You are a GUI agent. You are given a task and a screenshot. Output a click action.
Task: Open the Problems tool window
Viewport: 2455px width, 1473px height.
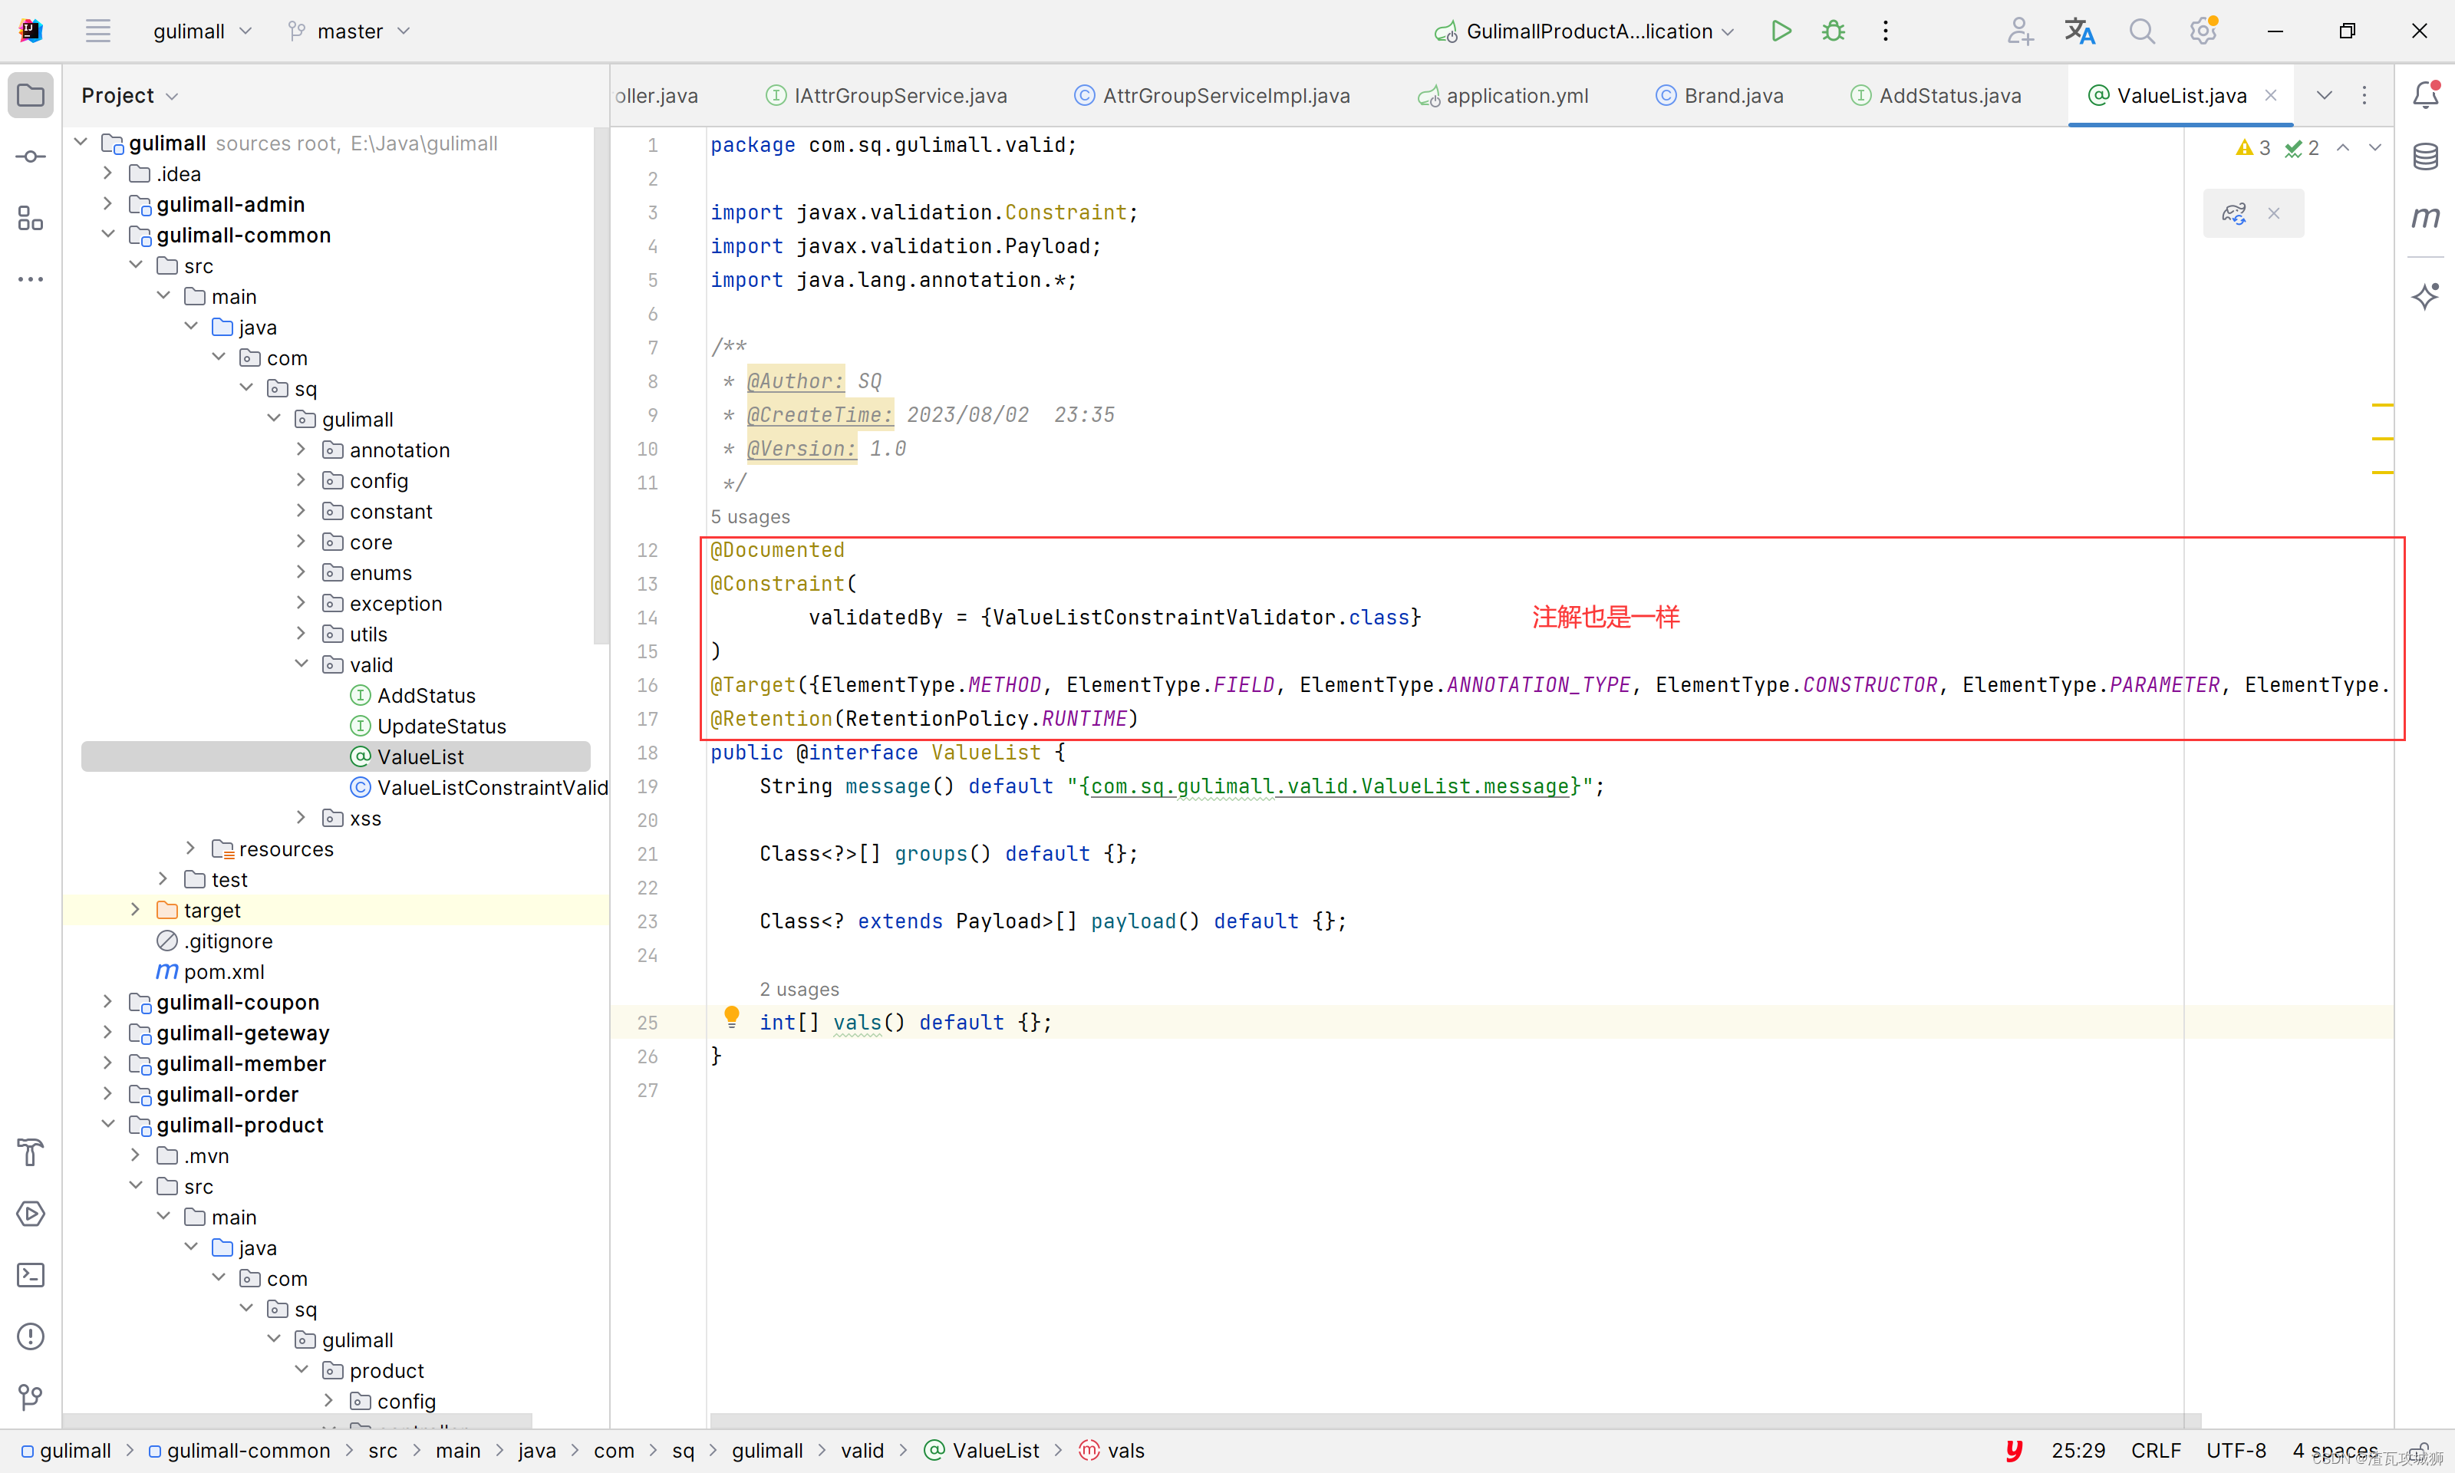[x=31, y=1337]
